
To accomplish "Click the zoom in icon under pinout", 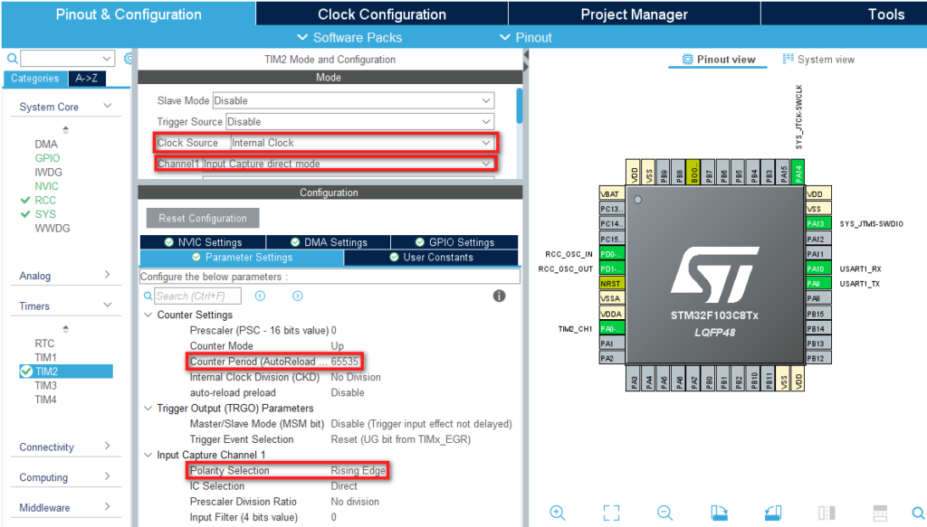I will pyautogui.click(x=559, y=513).
